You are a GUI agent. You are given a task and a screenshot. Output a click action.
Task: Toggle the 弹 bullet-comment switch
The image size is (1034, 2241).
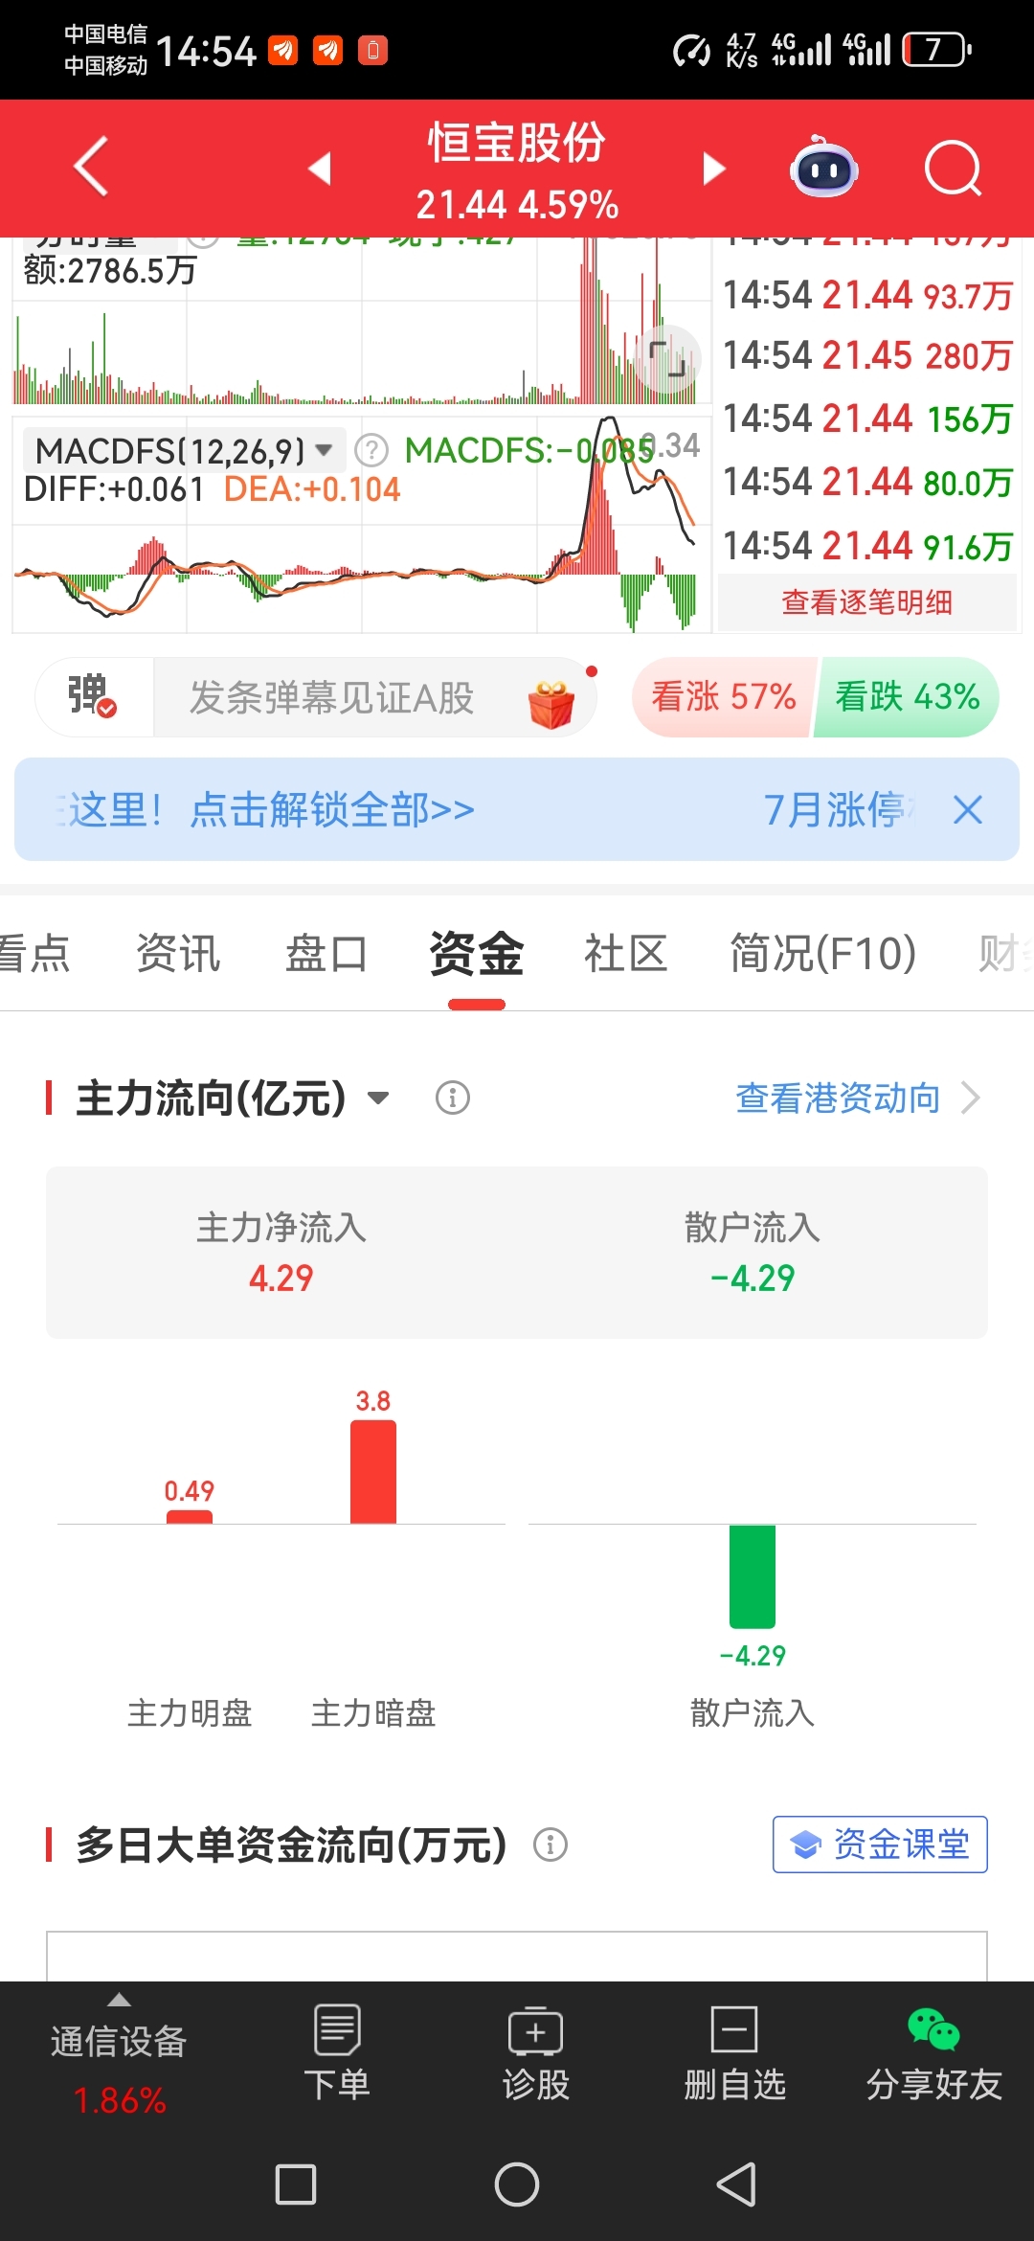tap(94, 696)
